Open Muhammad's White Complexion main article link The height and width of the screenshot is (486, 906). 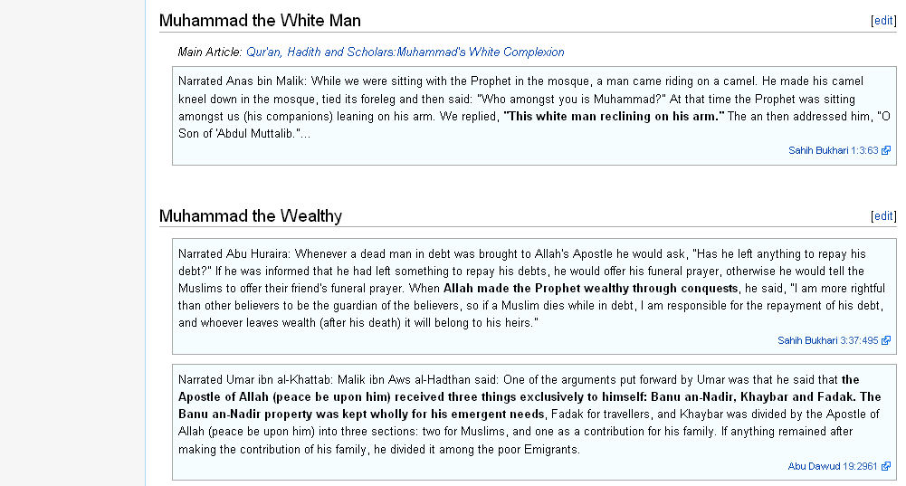coord(405,52)
